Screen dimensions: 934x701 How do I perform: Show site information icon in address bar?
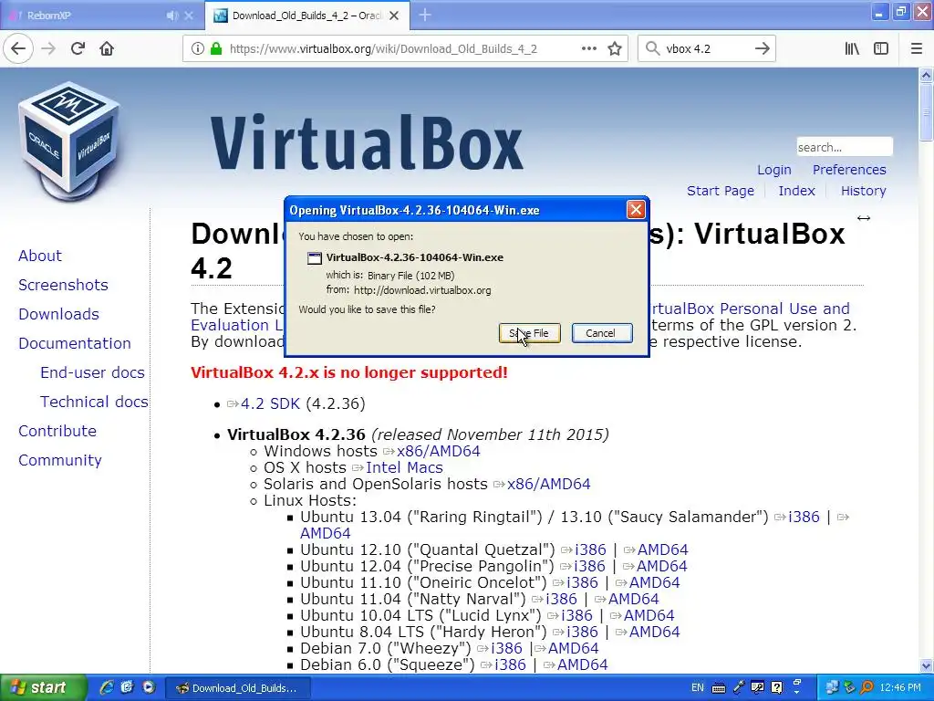(197, 49)
